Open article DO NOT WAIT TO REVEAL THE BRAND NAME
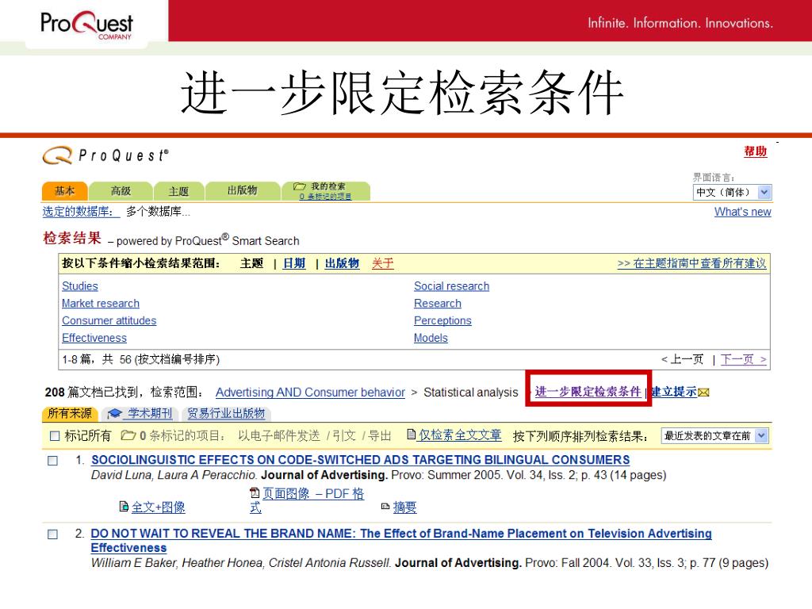 [400, 541]
